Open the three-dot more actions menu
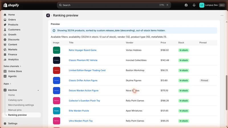 point(222,15)
